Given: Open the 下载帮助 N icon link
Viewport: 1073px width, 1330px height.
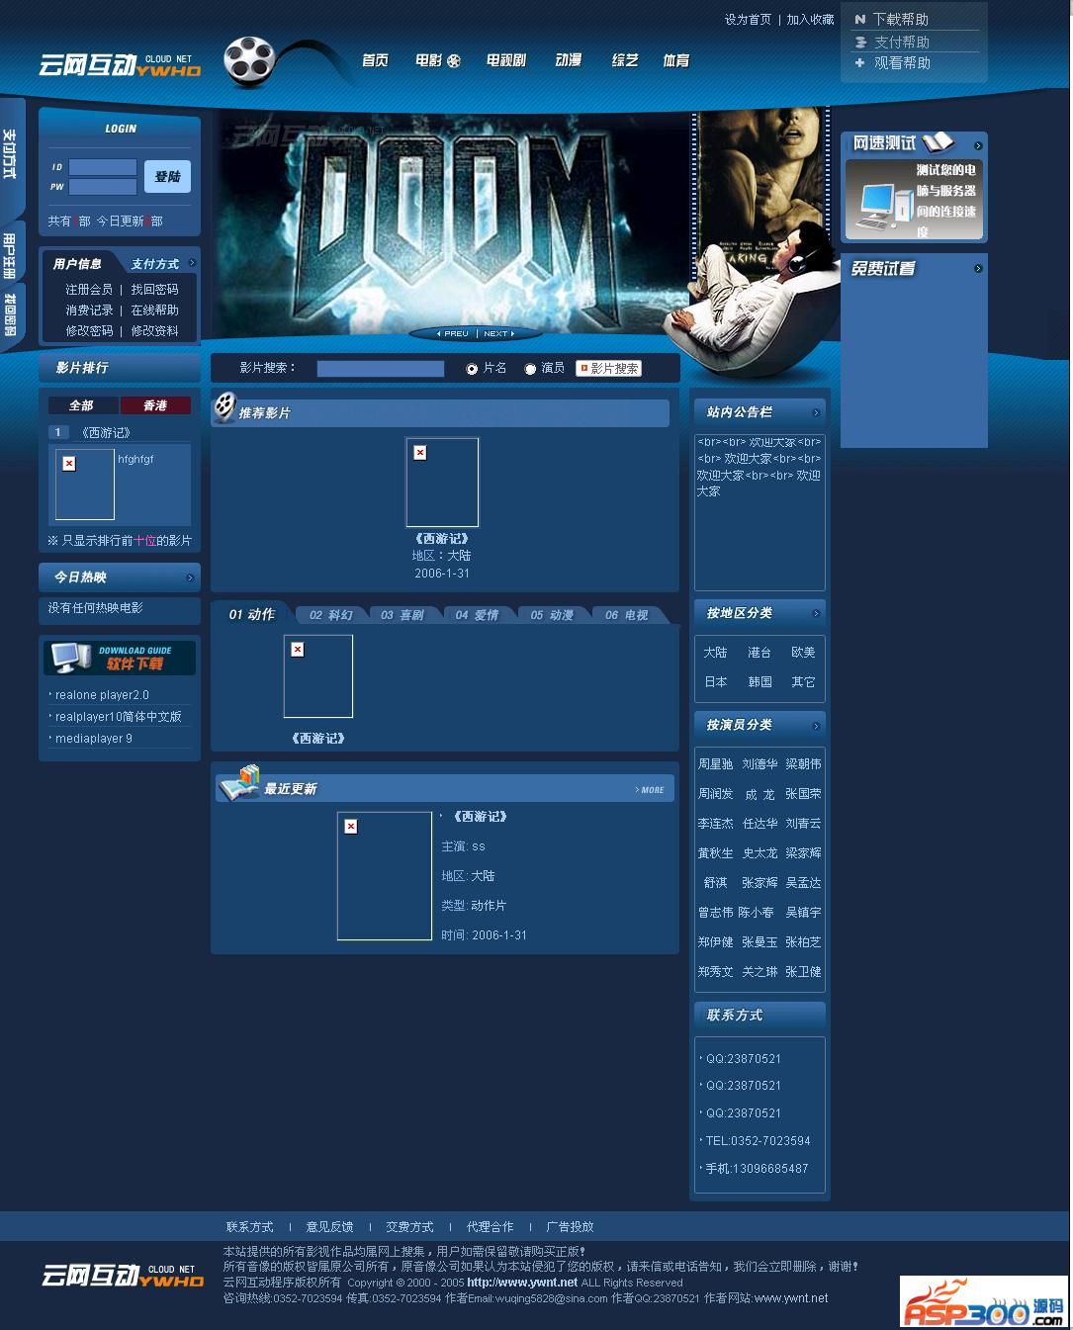Looking at the screenshot, I should click(860, 19).
